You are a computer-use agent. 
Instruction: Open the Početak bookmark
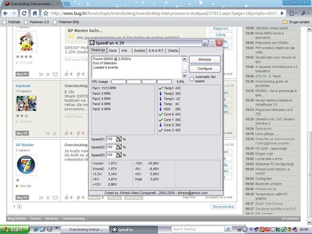point(12,22)
